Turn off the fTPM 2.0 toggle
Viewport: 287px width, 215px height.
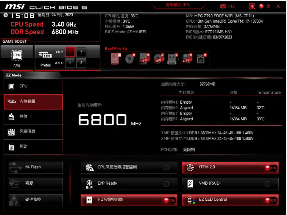[271, 168]
